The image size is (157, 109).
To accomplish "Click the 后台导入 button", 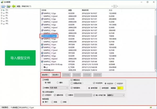I will 56,75.
